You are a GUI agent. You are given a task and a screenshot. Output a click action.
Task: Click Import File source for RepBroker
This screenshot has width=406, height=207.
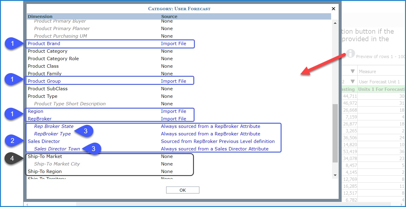173,119
